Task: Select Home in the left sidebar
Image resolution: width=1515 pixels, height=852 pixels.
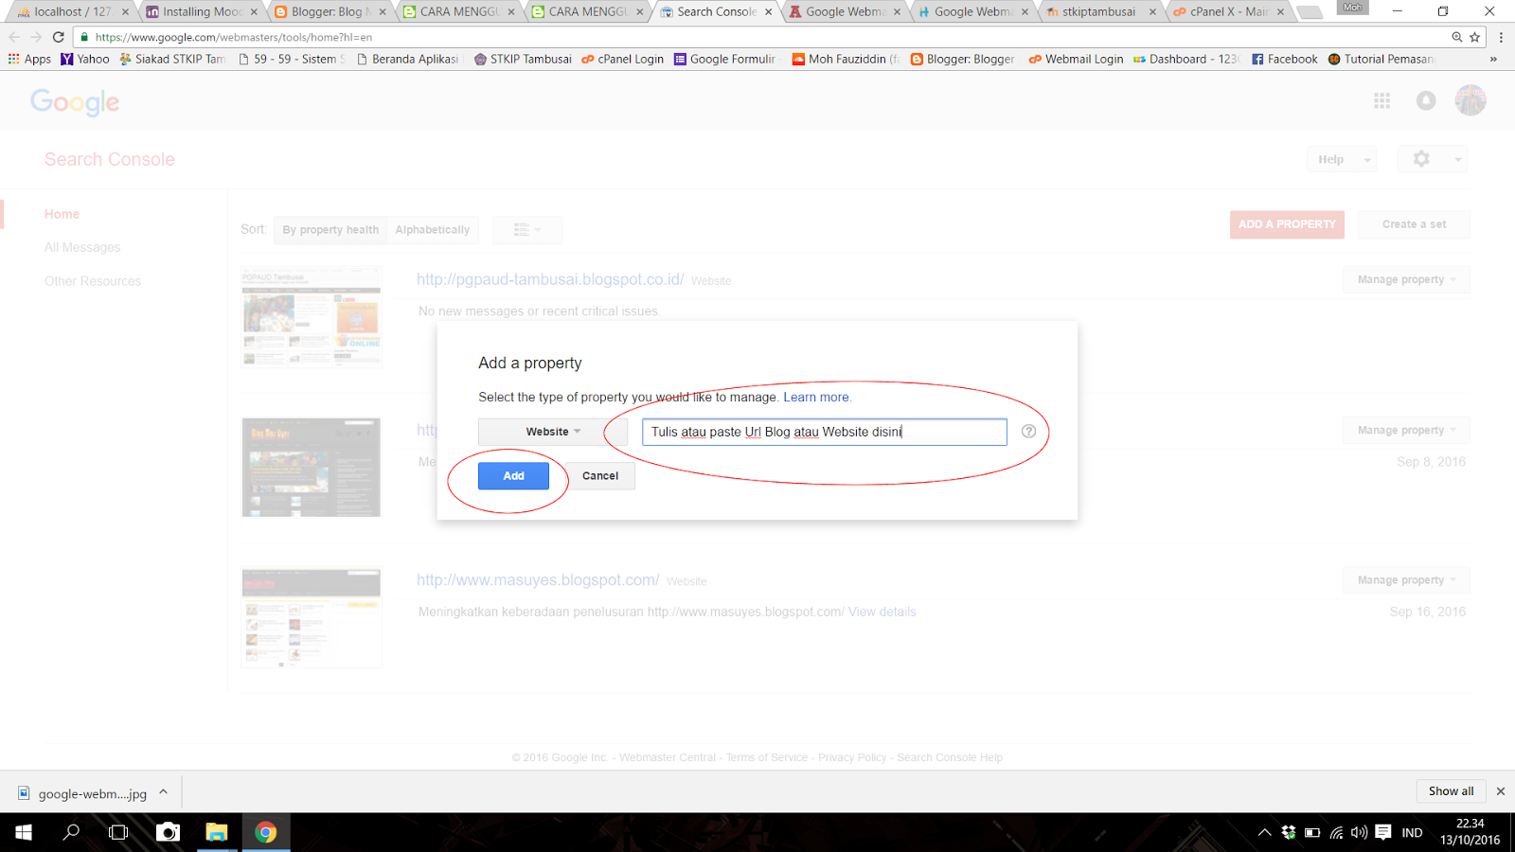Action: [62, 214]
